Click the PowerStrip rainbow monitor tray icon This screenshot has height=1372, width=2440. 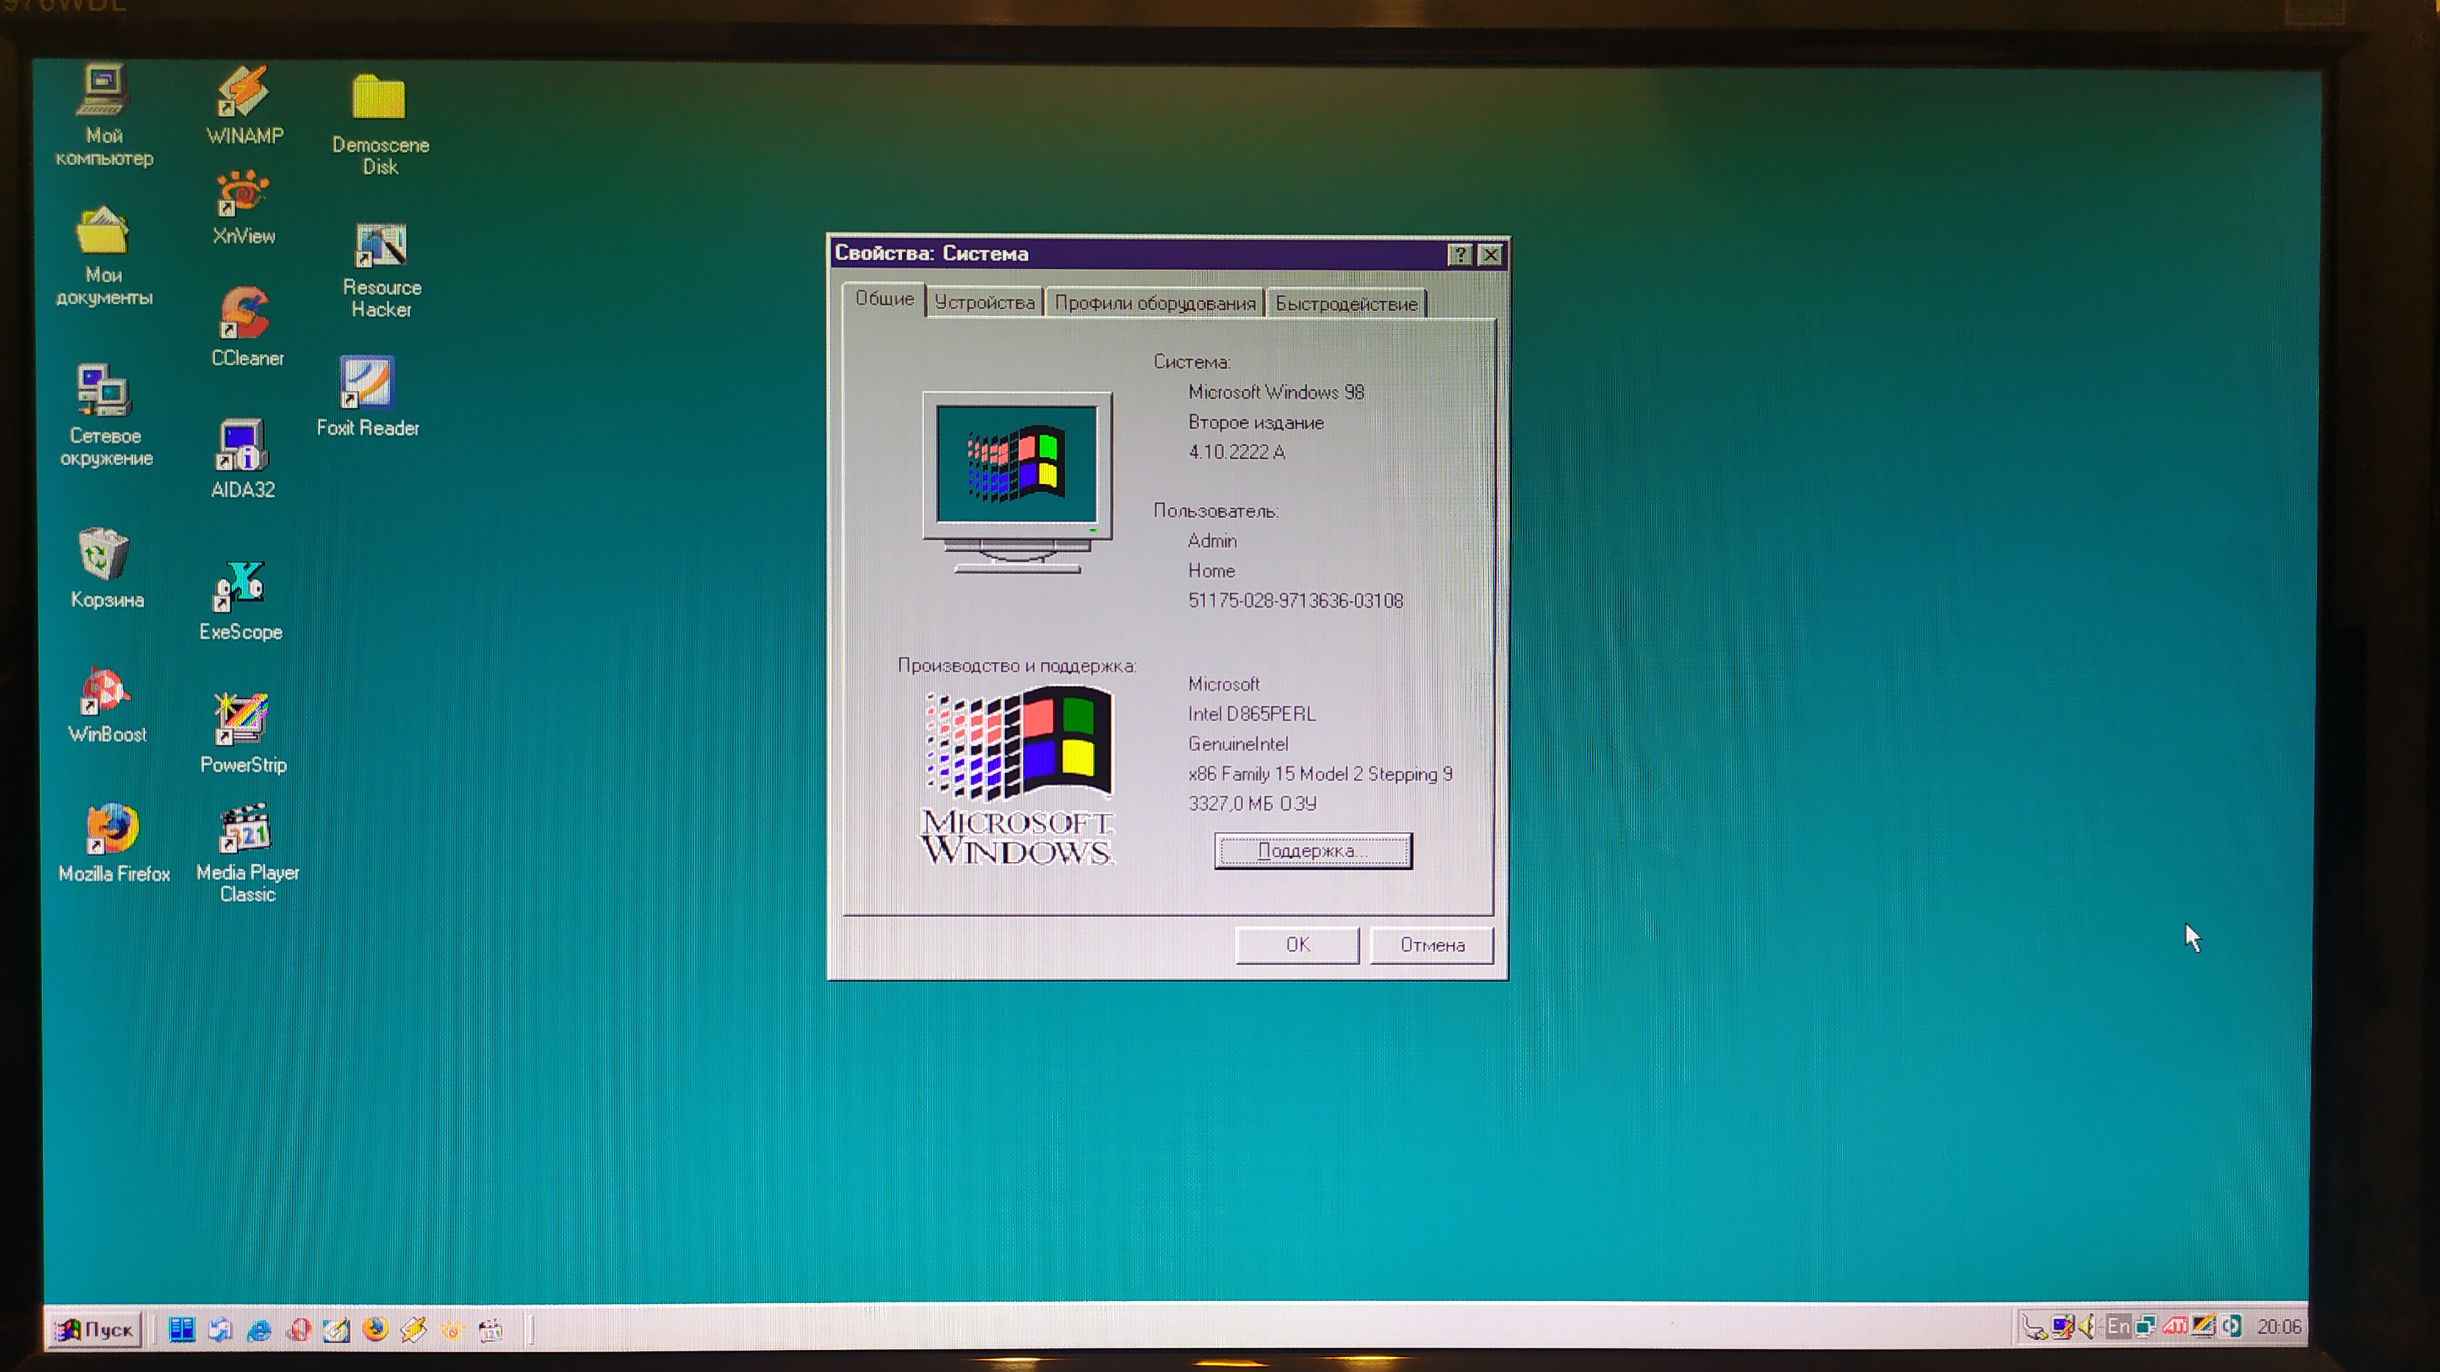pos(2203,1326)
